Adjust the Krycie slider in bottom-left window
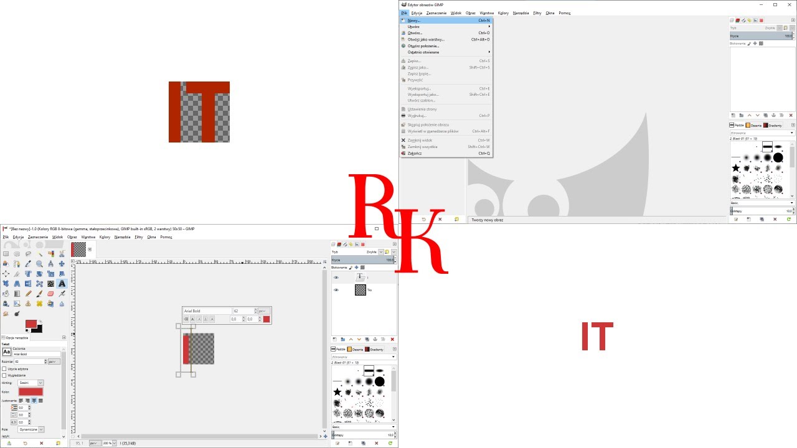 [364, 259]
